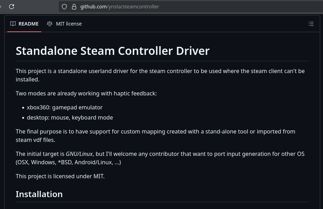Click the Installation section heading
Screen dimensions: 323x209
(39, 194)
